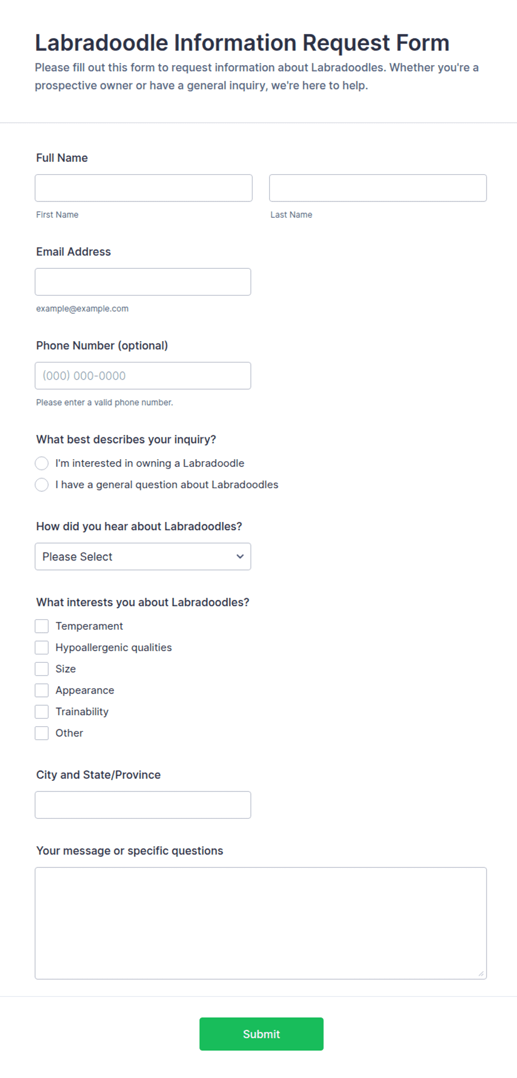
Task: Click the textarea resize handle
Action: pyautogui.click(x=481, y=973)
